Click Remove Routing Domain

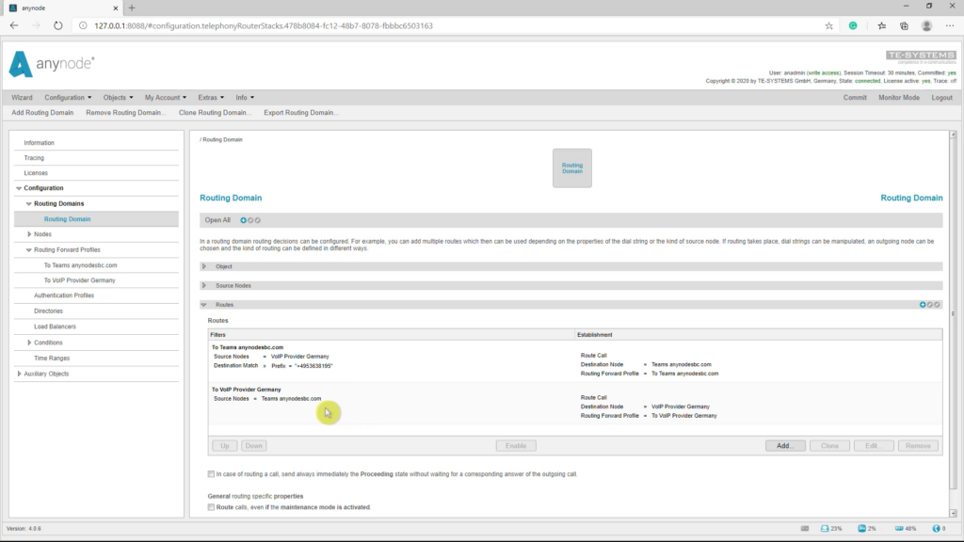(125, 113)
